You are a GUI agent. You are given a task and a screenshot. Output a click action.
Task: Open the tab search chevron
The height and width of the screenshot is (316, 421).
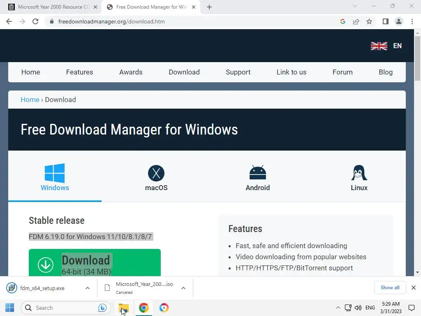[355, 6]
